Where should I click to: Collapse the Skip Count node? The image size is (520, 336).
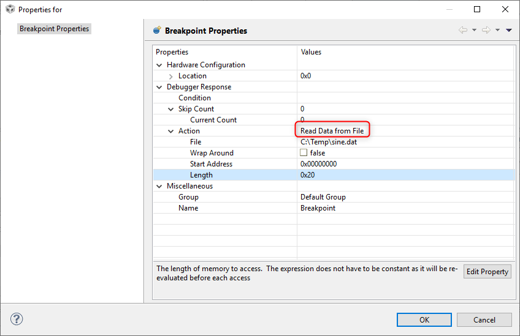171,109
